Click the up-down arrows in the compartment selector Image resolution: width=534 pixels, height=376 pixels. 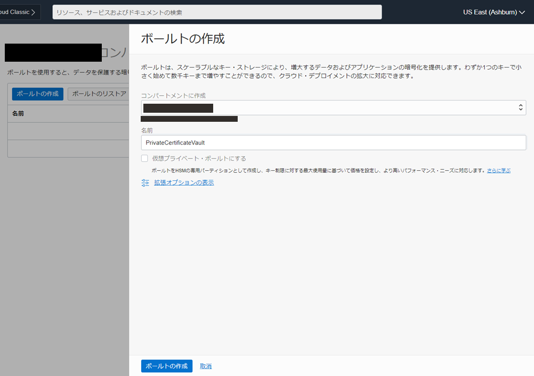521,107
